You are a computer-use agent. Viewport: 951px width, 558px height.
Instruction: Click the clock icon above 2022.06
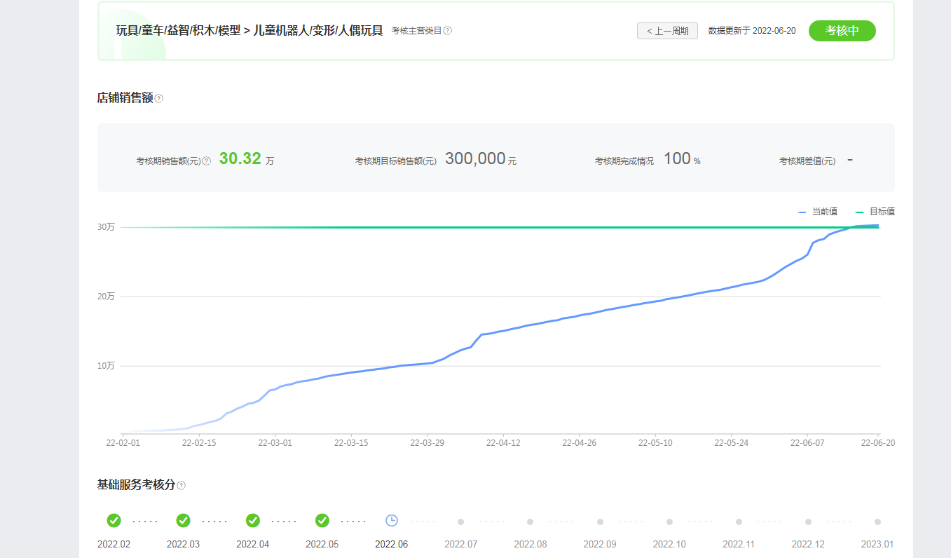(392, 520)
